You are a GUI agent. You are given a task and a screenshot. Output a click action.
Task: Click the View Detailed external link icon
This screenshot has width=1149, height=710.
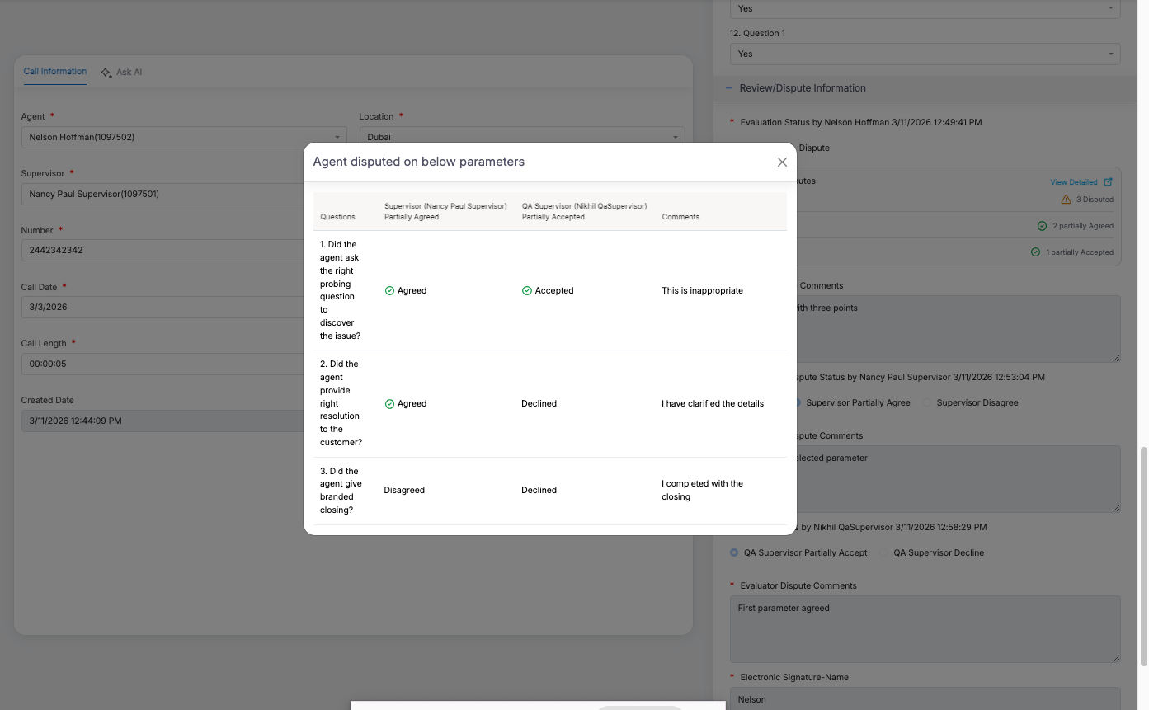(1108, 182)
